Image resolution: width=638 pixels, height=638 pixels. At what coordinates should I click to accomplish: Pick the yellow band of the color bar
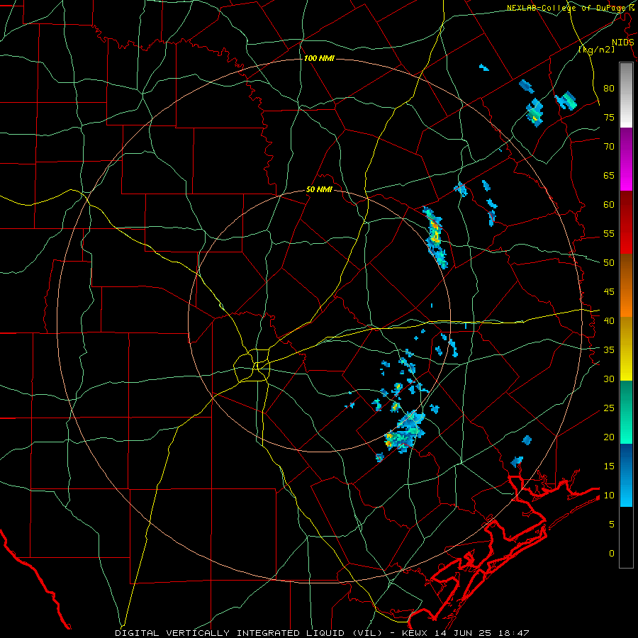[626, 349]
